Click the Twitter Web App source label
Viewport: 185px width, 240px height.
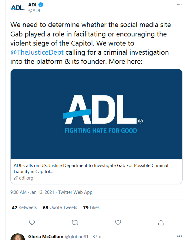click(75, 192)
